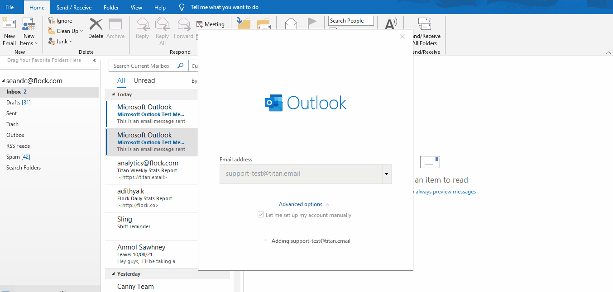
Task: Open the Drafts folder
Action: pos(49,103)
